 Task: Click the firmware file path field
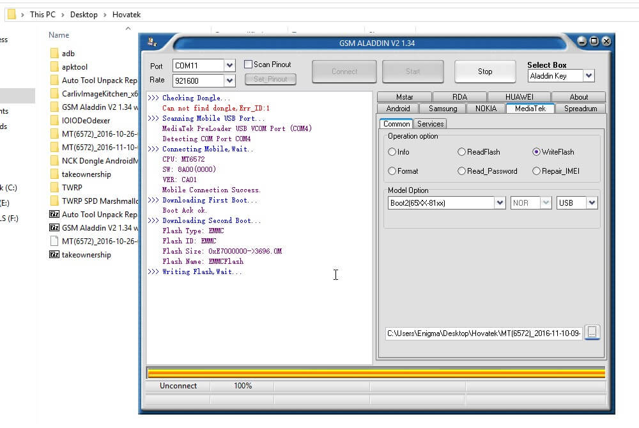tap(484, 333)
